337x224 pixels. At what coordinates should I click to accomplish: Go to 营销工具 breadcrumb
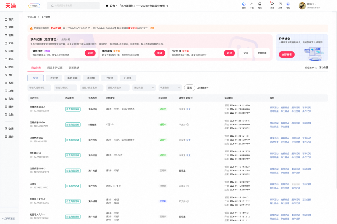(x=32, y=17)
